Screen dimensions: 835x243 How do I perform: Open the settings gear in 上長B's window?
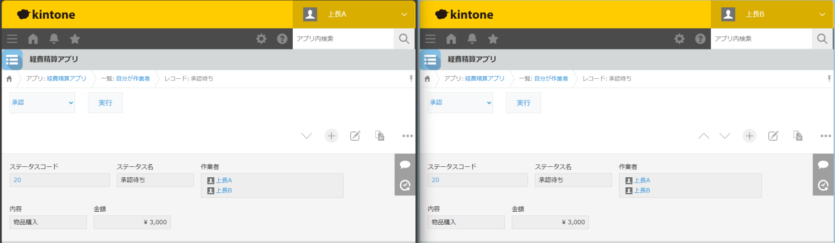(x=679, y=39)
